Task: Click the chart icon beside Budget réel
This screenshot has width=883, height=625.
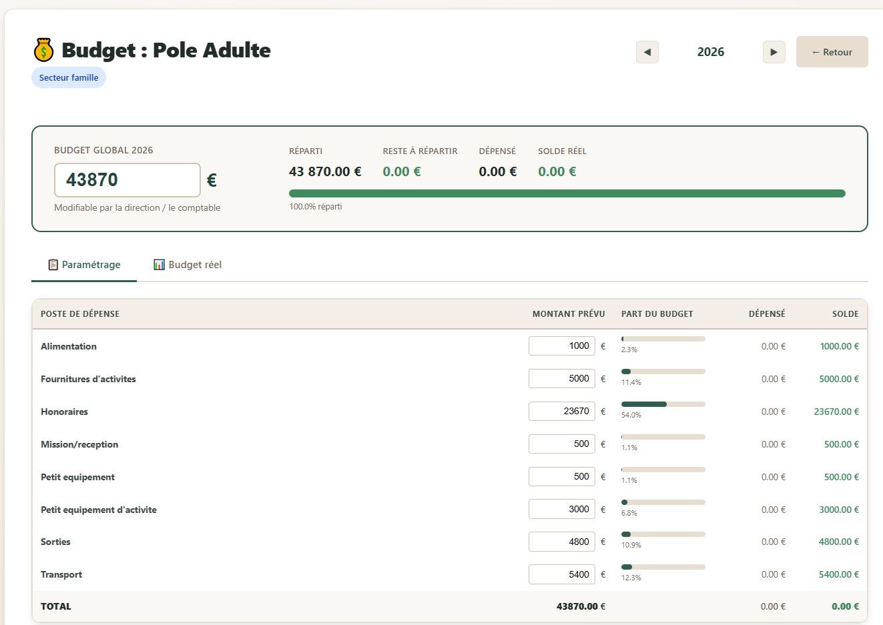Action: click(x=159, y=265)
